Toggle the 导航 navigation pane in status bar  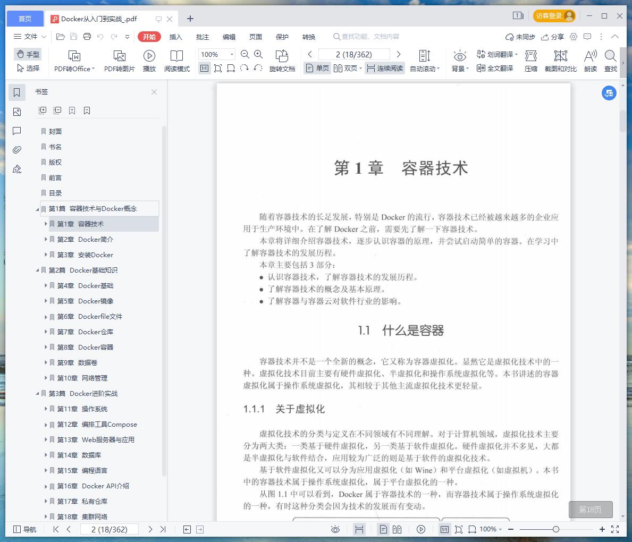[x=25, y=529]
